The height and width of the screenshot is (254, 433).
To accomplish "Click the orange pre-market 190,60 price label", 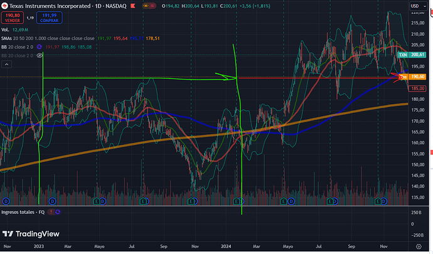I will (x=412, y=77).
